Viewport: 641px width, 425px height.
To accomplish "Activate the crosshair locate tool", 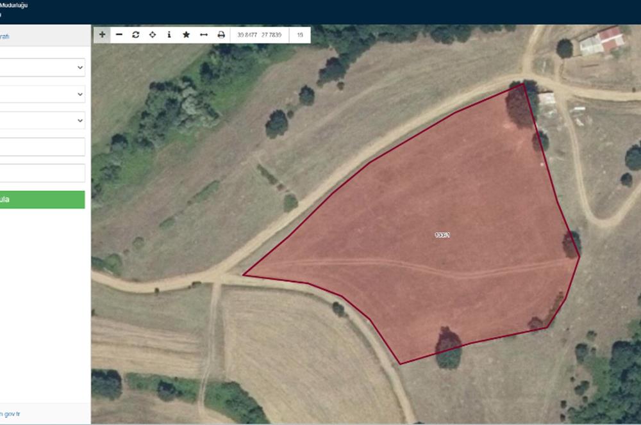I will pyautogui.click(x=153, y=35).
